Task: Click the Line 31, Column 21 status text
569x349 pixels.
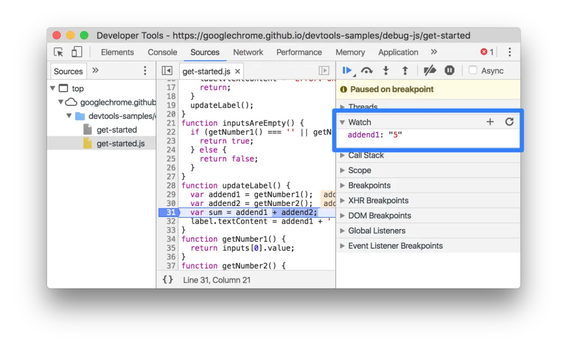Action: click(217, 280)
